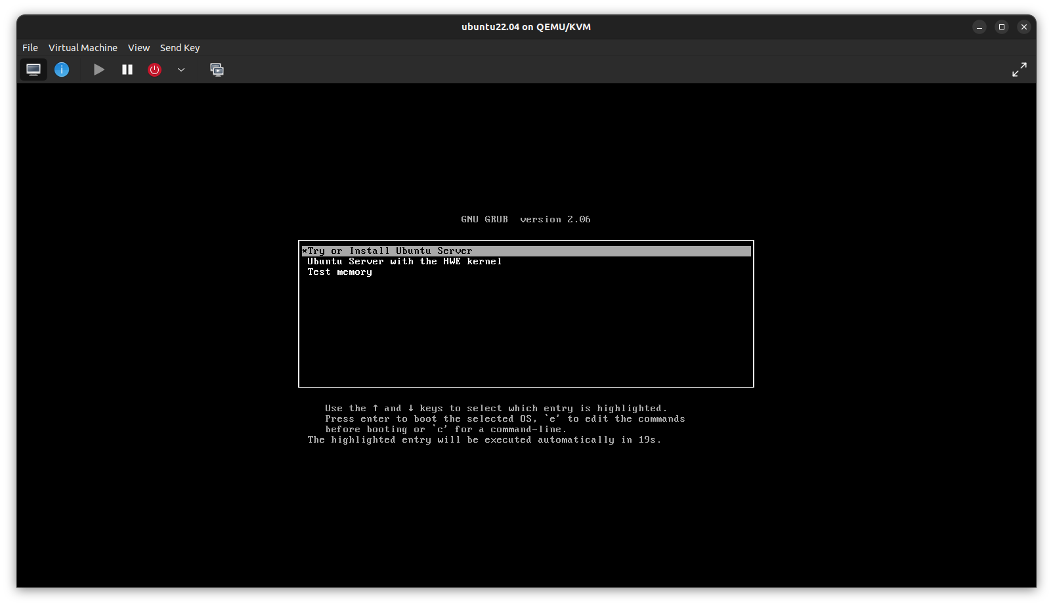
Task: Open manage VM snapshots view
Action: (x=217, y=70)
